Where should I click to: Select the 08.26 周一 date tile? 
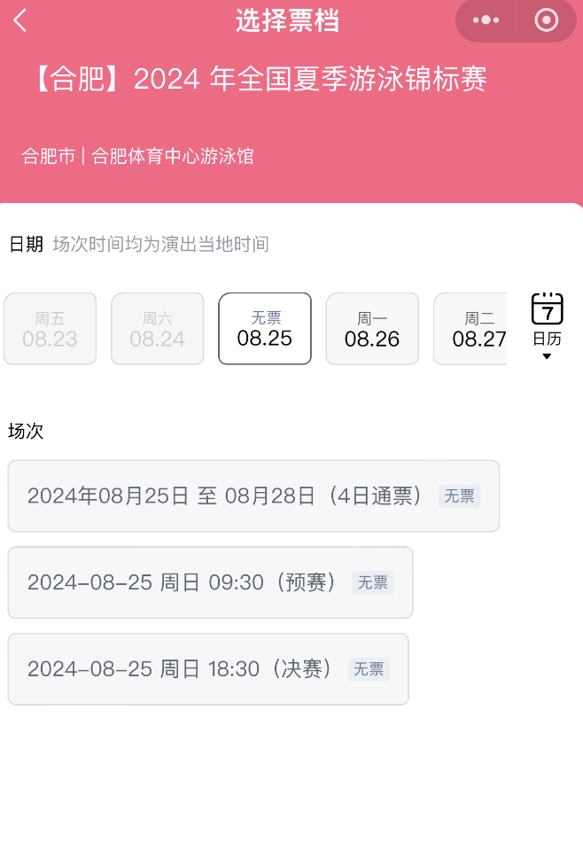coord(372,328)
